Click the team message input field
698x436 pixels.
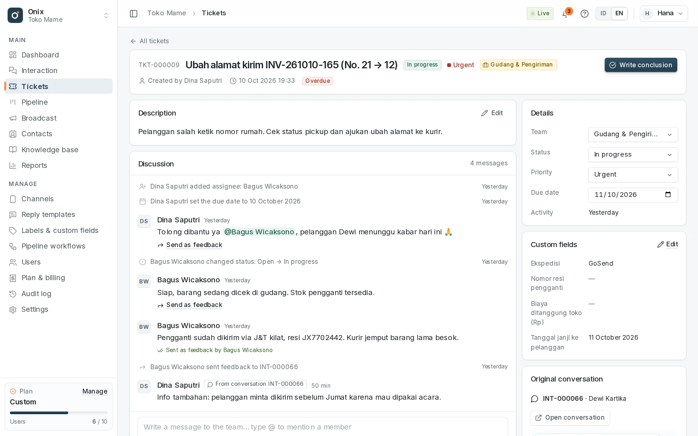pos(322,427)
